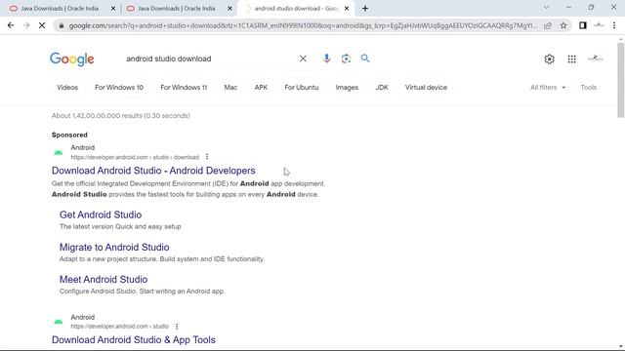
Task: Open the Google apps grid
Action: (x=572, y=58)
